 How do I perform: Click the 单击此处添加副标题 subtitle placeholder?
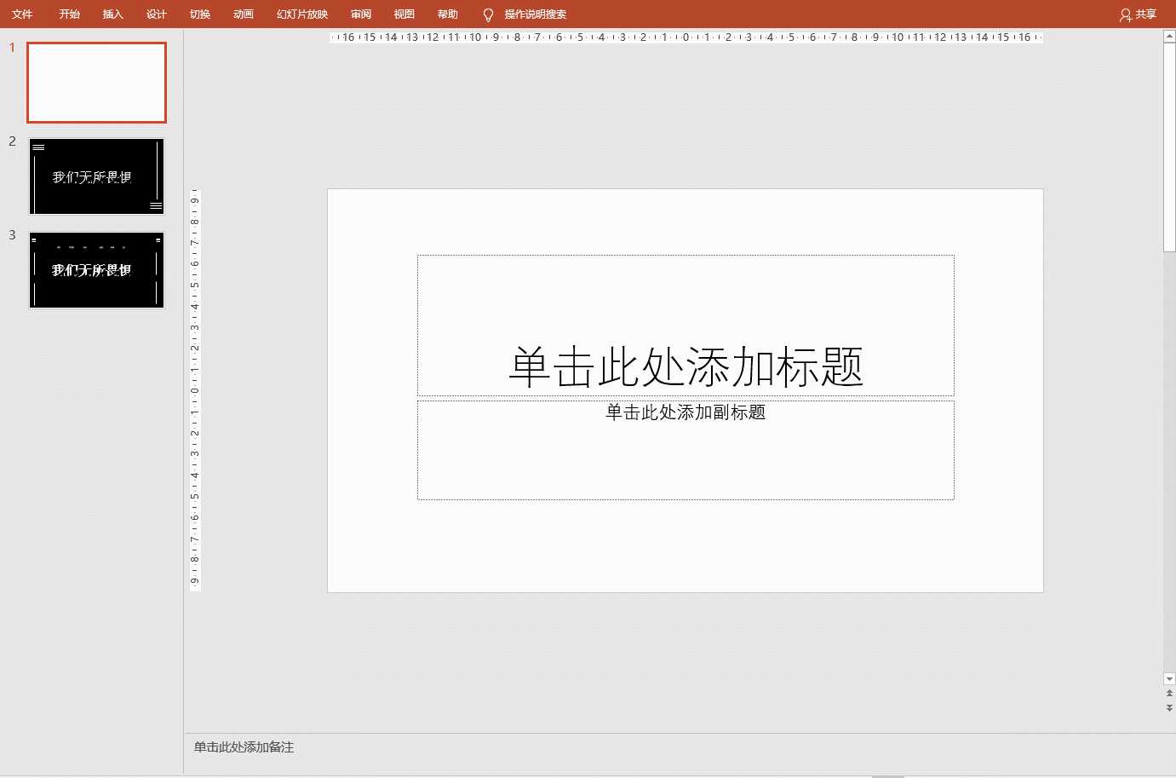tap(686, 450)
